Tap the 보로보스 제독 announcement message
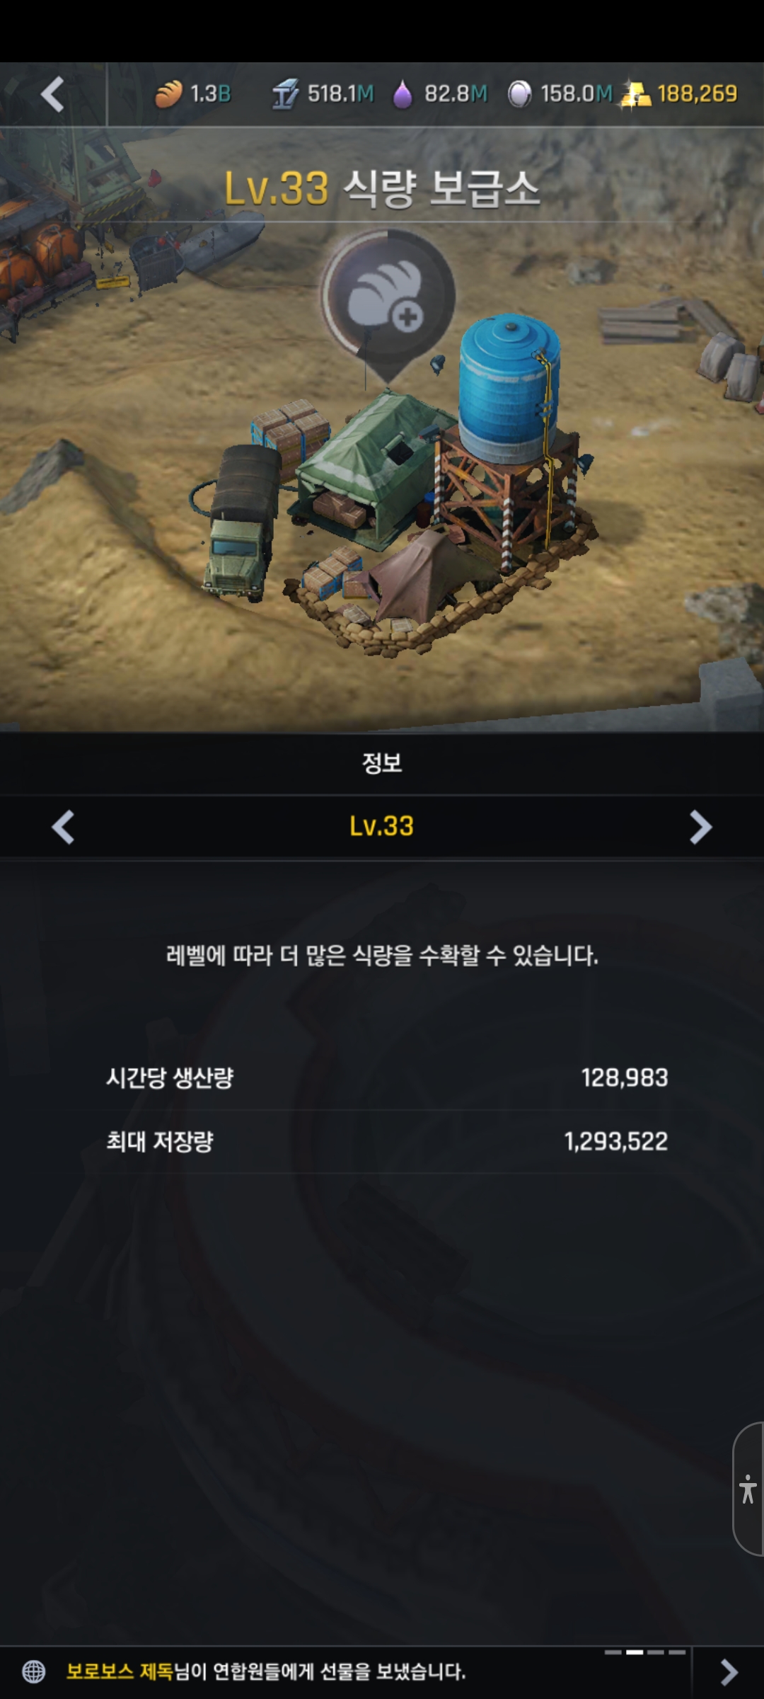 pos(266,1671)
